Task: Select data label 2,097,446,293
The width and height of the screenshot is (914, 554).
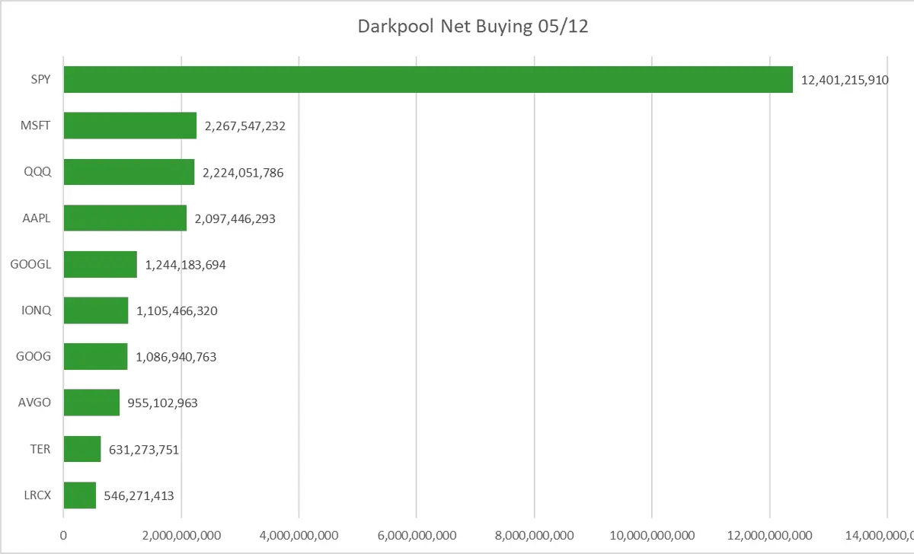Action: click(x=235, y=218)
